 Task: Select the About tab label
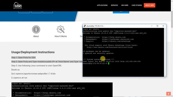(x=36, y=36)
